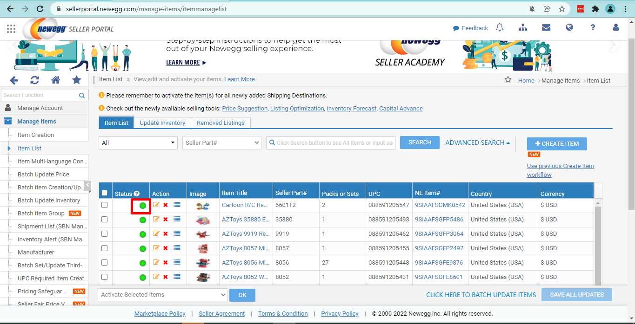Open the Seller Part# dropdown
635x324 pixels.
(222, 143)
